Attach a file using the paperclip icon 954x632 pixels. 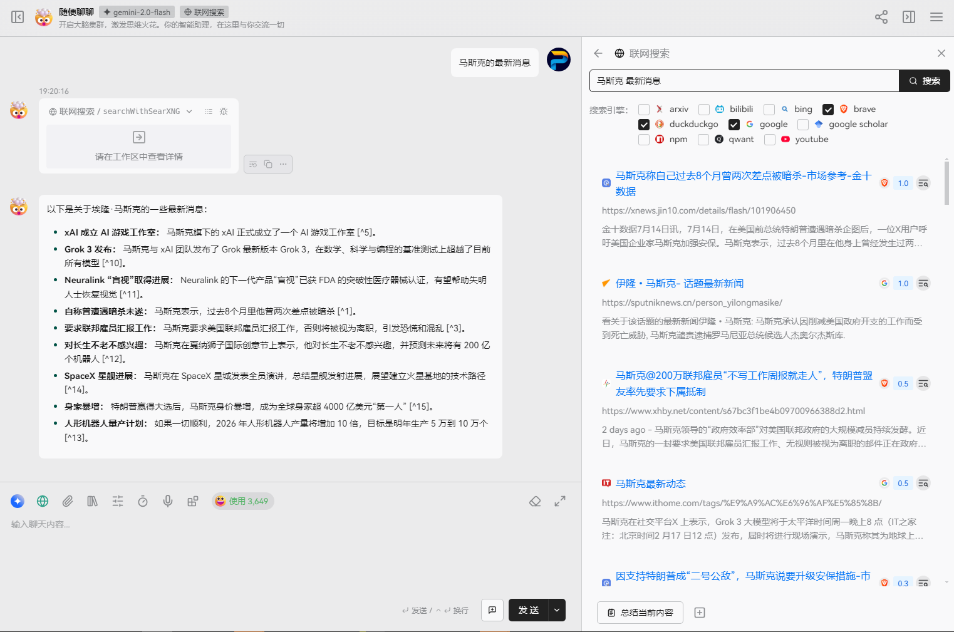[x=67, y=501]
